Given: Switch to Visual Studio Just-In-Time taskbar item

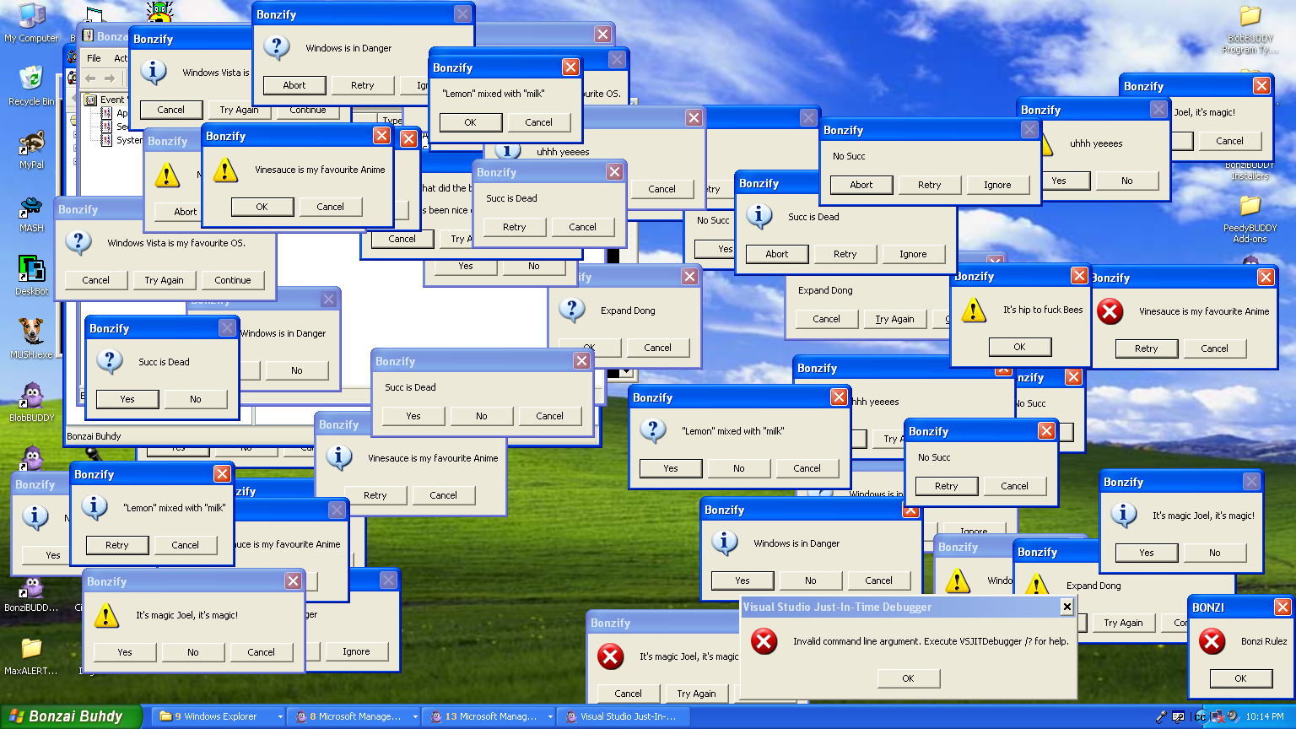Looking at the screenshot, I should click(624, 716).
